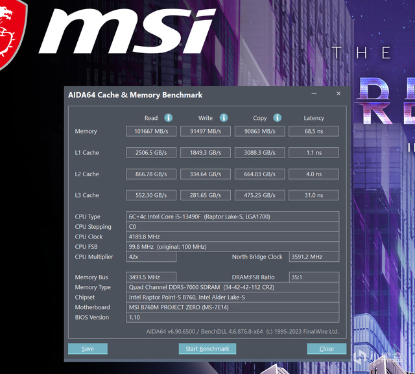Viewport: 415px width, 374px height.
Task: Select L1 Cache latency 1.1 ns
Action: point(314,152)
